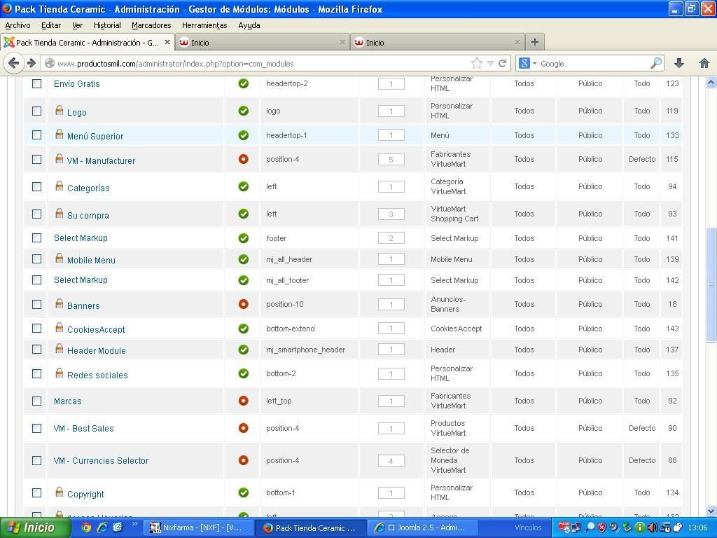The image size is (717, 538).
Task: Tick the Marcas row checkbox
Action: (x=36, y=401)
